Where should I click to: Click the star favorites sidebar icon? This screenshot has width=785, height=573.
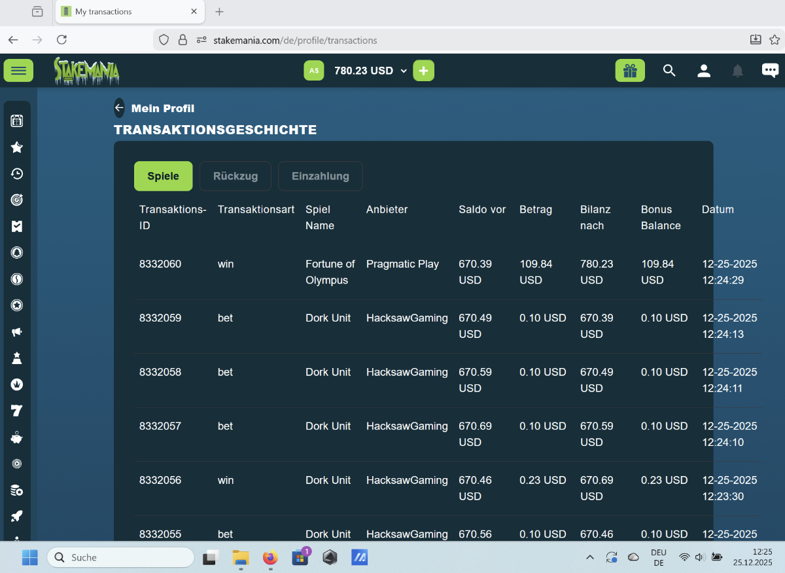pyautogui.click(x=17, y=147)
